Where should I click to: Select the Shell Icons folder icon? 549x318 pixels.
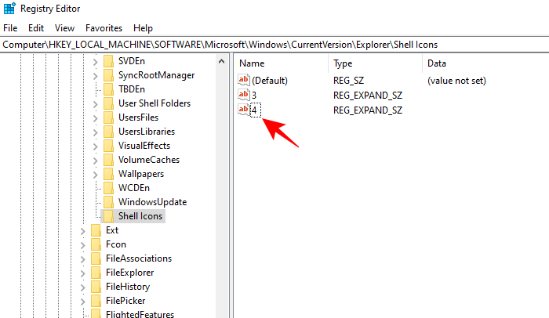click(108, 216)
